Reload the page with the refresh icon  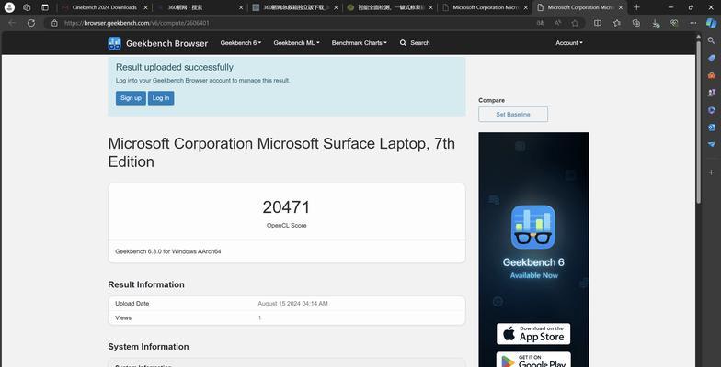click(31, 23)
